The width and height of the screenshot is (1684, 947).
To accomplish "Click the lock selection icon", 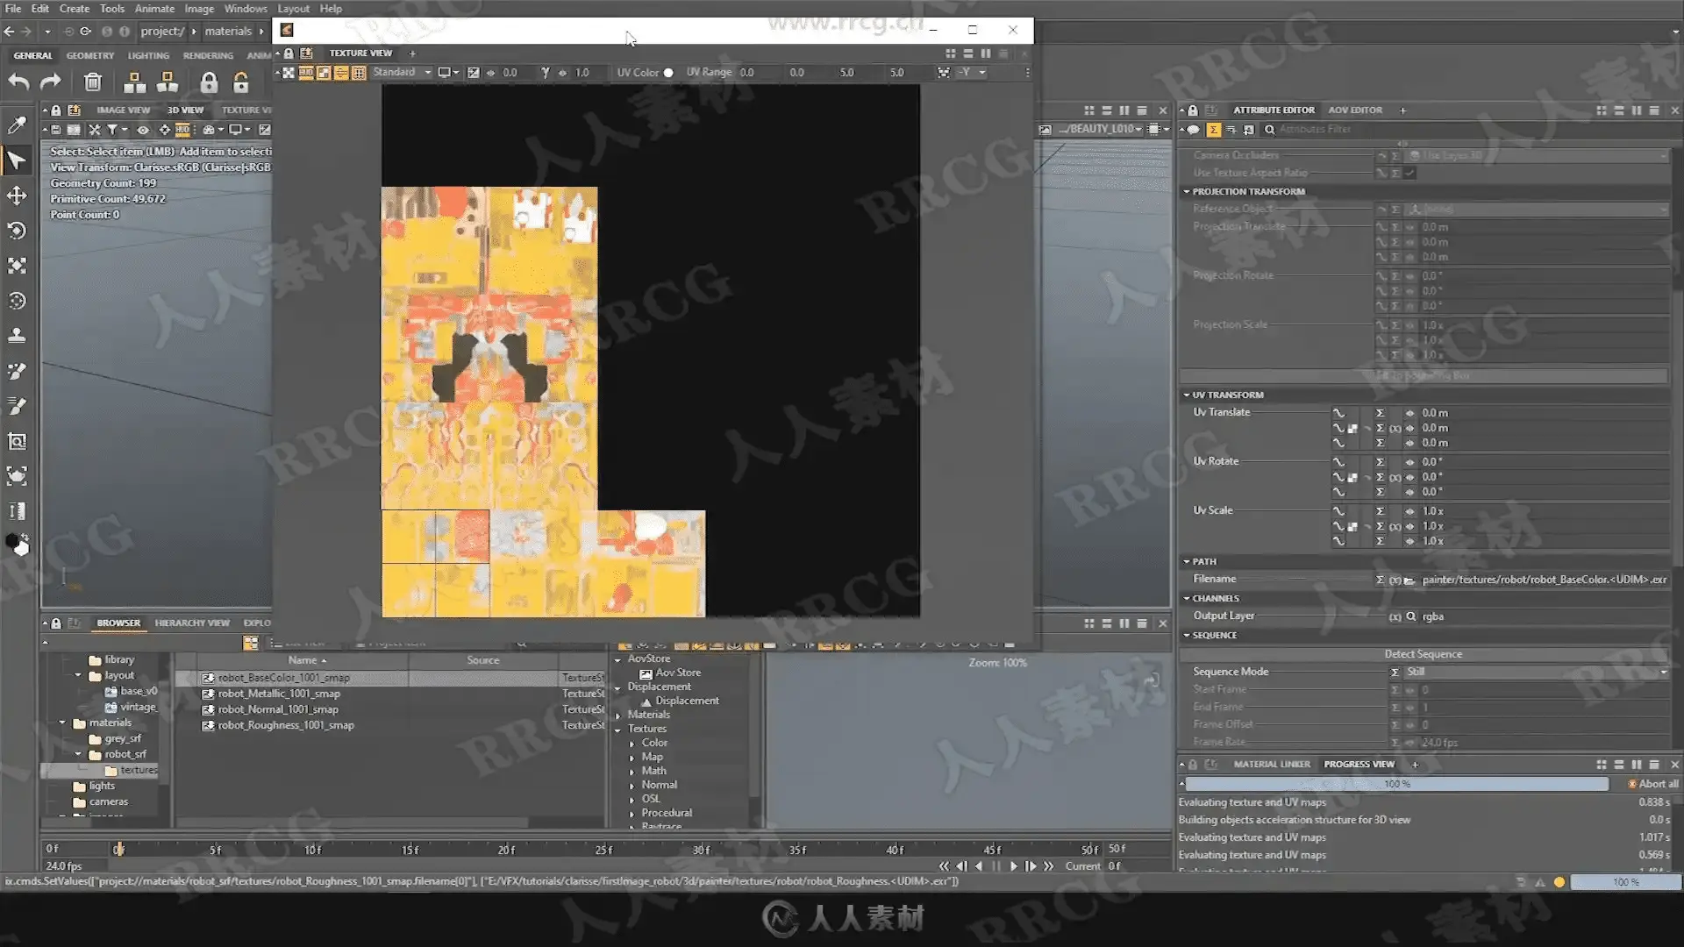I will [209, 82].
